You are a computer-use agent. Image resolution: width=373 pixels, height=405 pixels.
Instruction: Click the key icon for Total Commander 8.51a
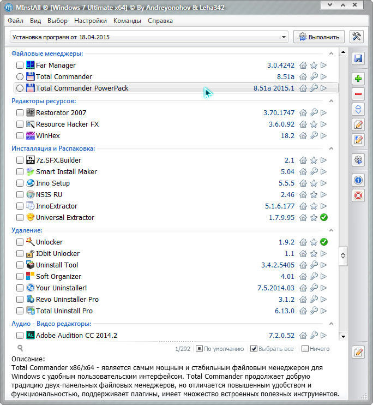coord(314,77)
